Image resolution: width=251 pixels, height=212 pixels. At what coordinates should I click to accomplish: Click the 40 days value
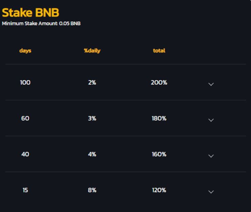pyautogui.click(x=25, y=154)
